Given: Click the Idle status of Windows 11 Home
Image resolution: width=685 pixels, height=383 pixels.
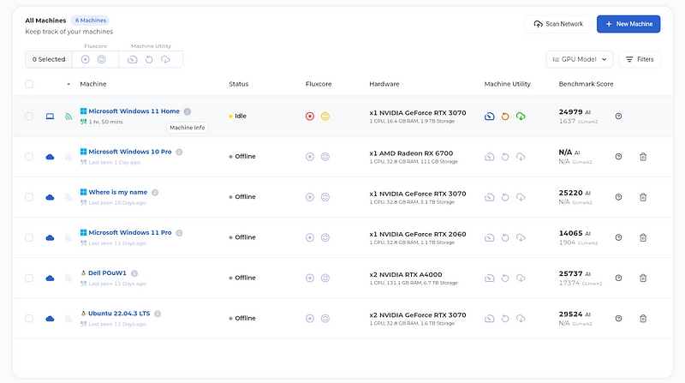Looking at the screenshot, I should coord(238,117).
